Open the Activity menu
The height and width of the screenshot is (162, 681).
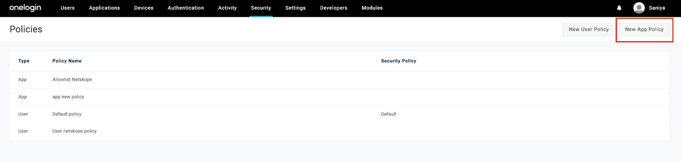(227, 8)
